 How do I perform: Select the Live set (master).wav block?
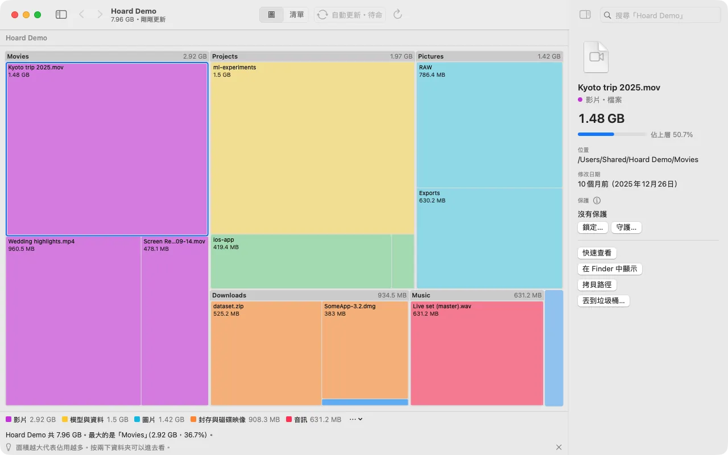tap(477, 353)
